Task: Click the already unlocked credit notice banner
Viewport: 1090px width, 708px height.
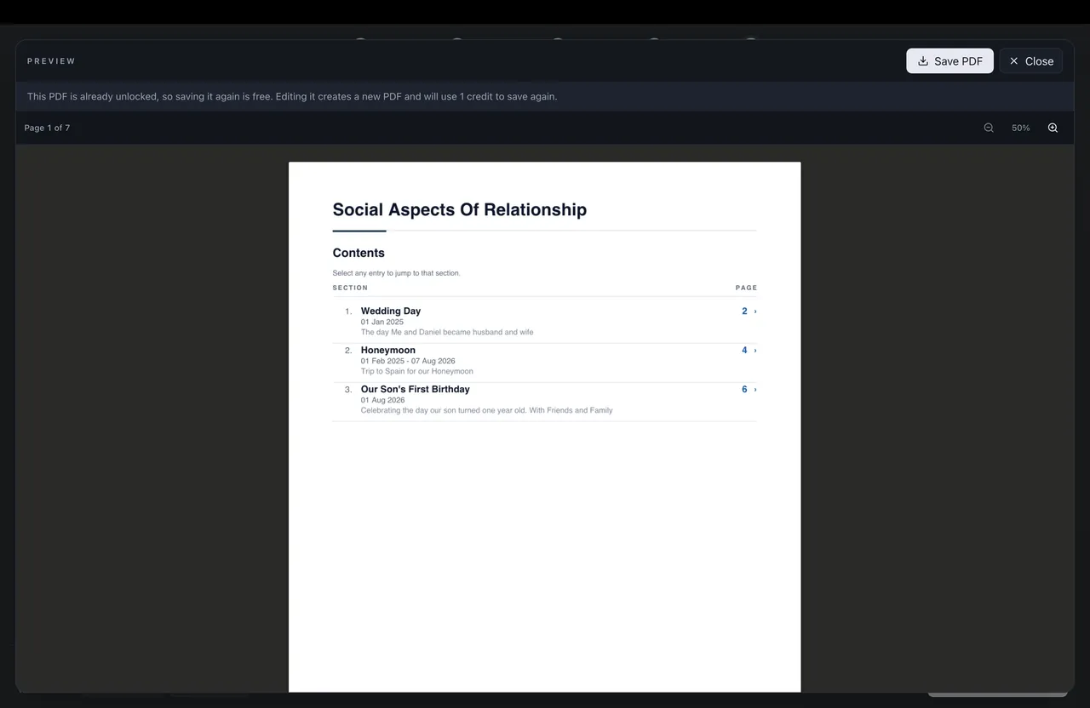Action: coord(545,96)
